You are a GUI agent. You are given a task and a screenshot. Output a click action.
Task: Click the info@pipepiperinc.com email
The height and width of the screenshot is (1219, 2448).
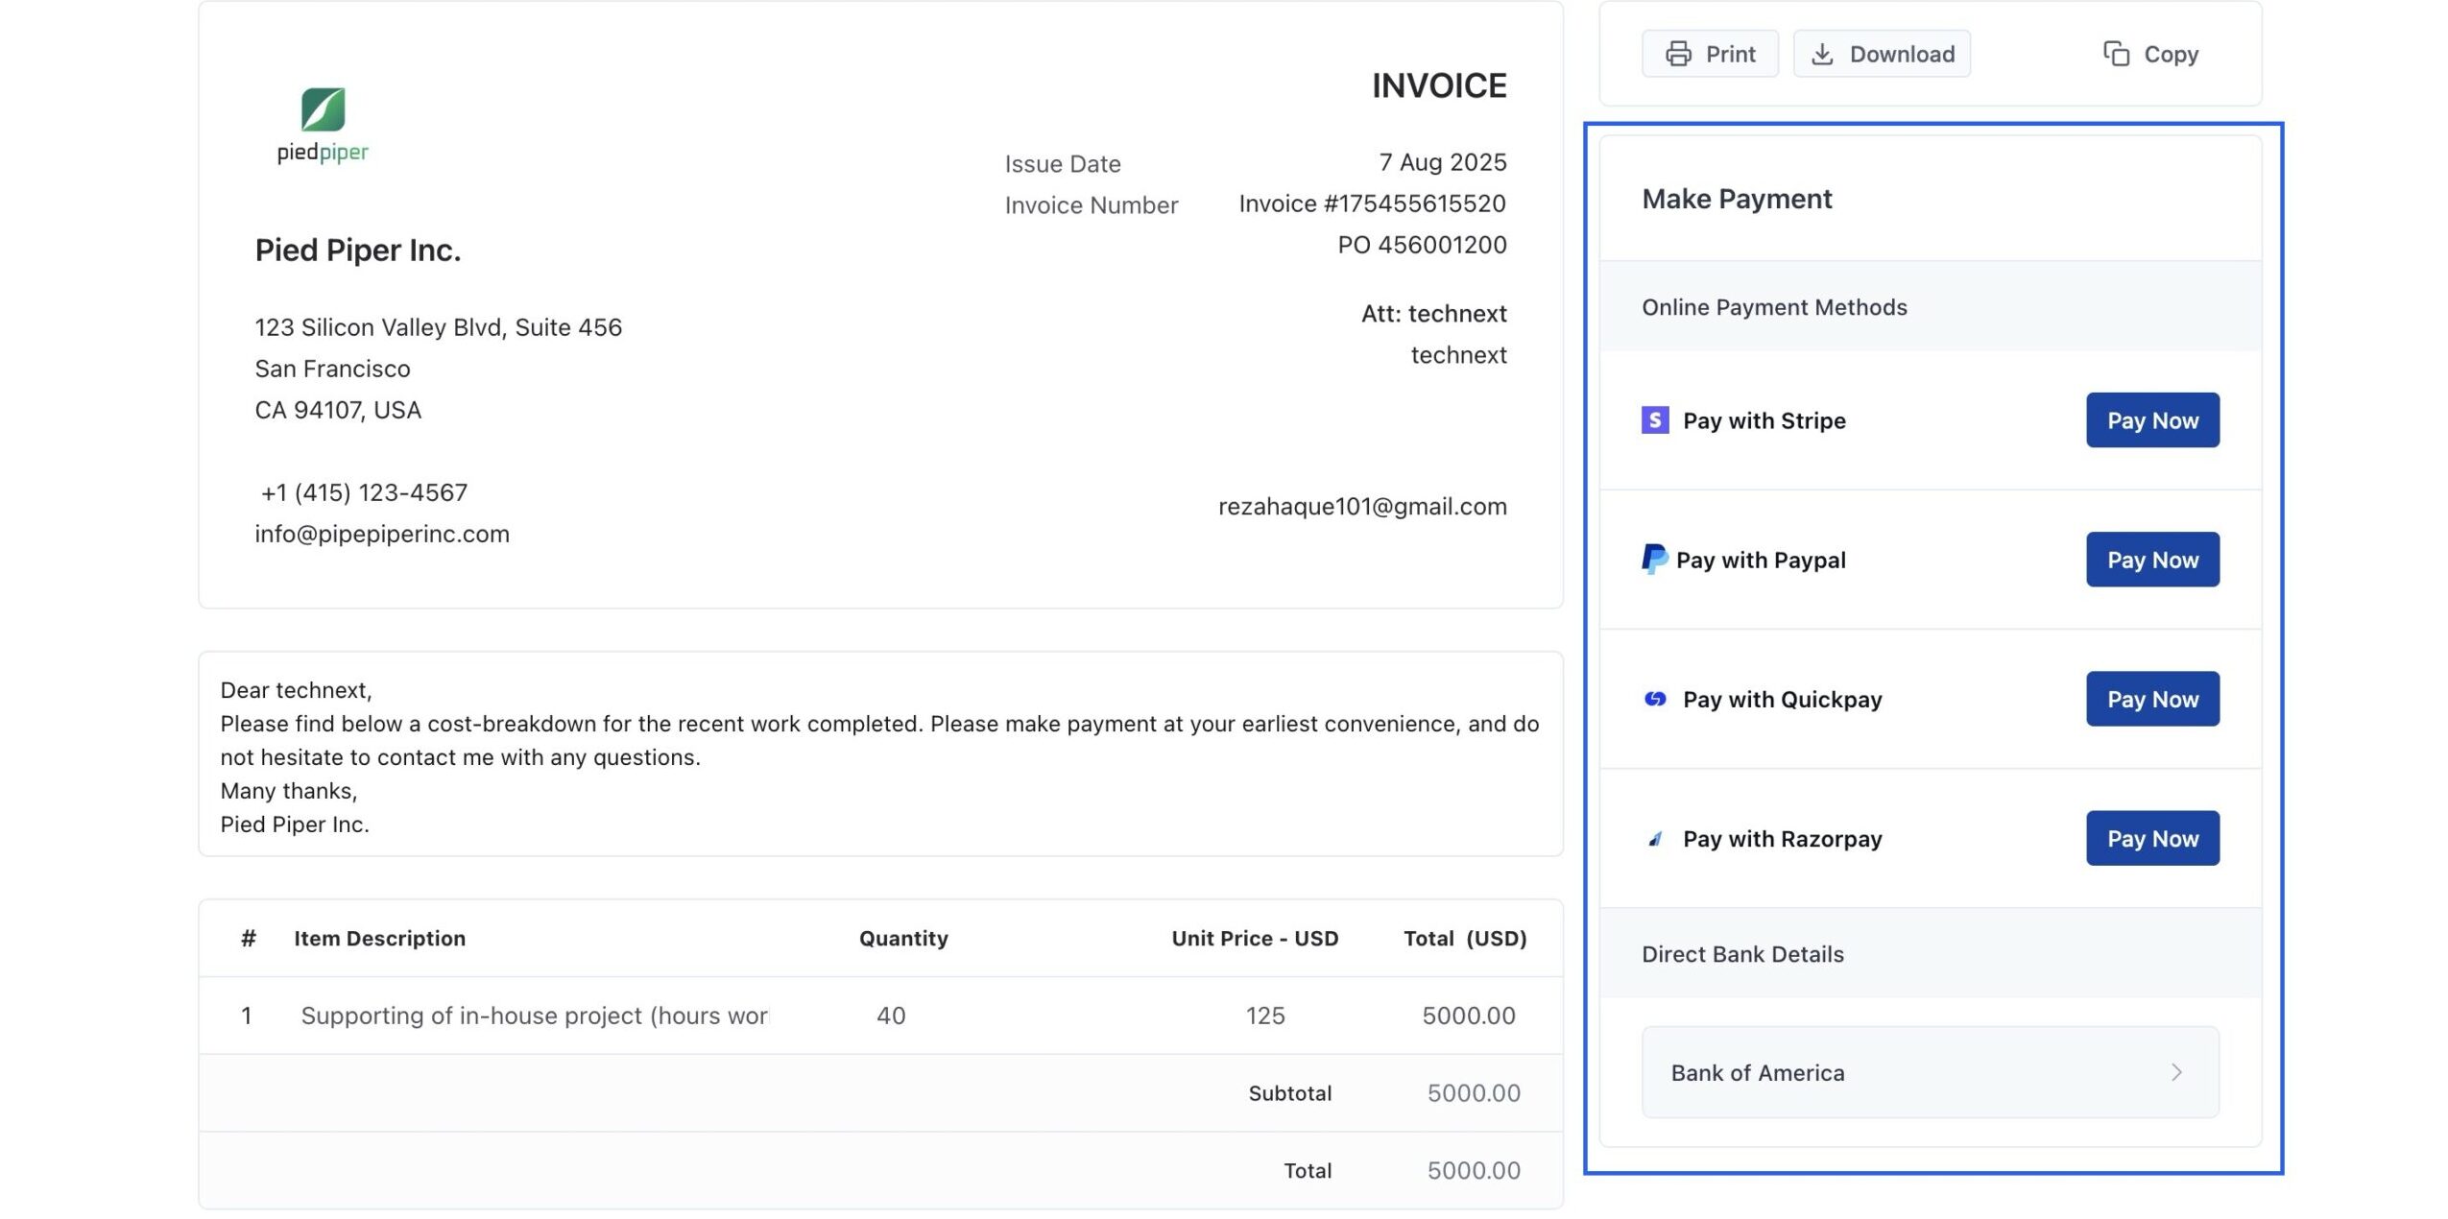point(382,534)
